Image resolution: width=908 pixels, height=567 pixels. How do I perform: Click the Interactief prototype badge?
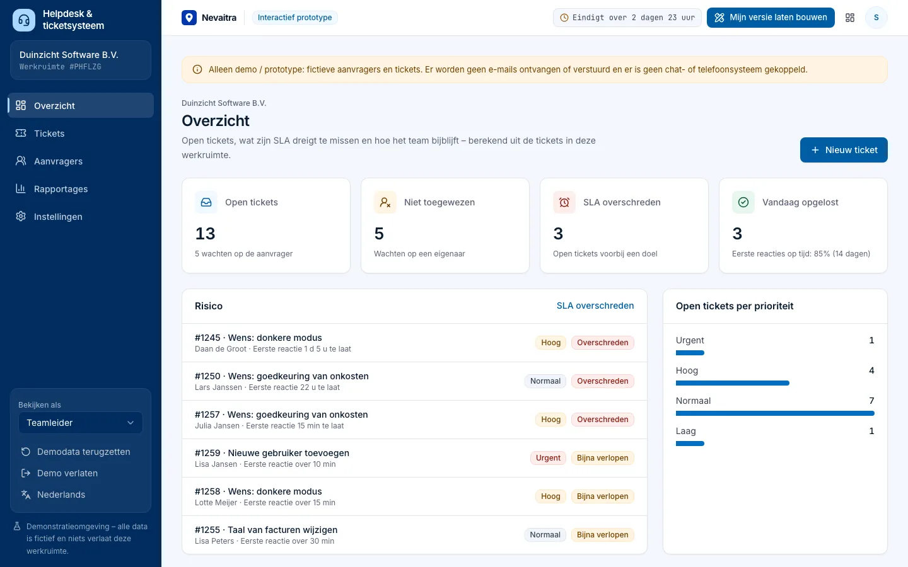(x=294, y=18)
